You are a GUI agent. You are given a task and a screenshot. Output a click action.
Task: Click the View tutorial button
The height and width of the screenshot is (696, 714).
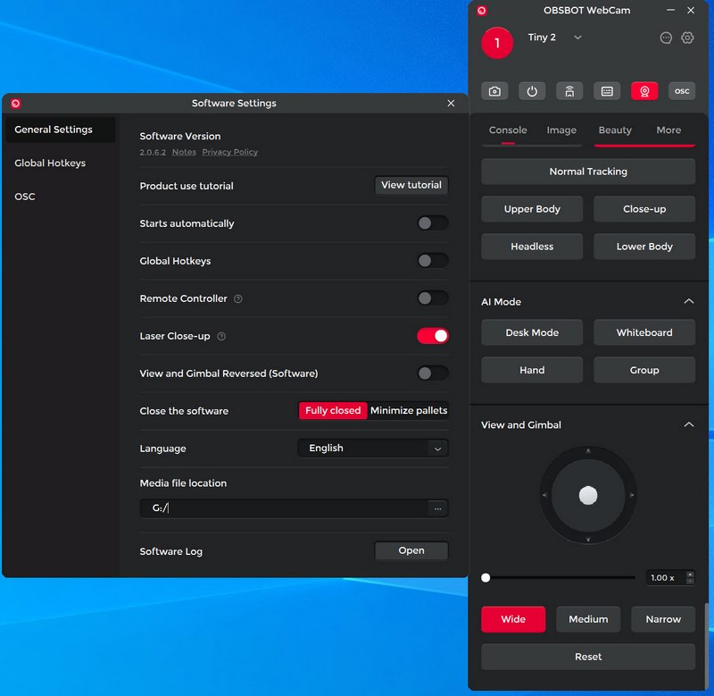(411, 185)
